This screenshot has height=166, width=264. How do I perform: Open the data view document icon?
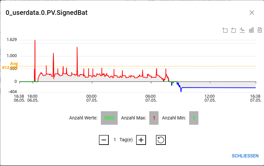pos(260,30)
